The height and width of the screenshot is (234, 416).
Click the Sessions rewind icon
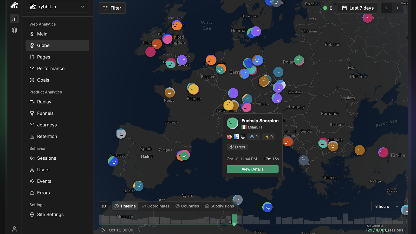(32, 158)
